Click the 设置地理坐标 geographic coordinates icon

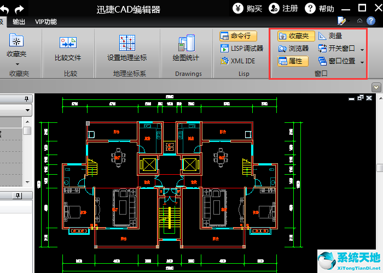click(127, 47)
